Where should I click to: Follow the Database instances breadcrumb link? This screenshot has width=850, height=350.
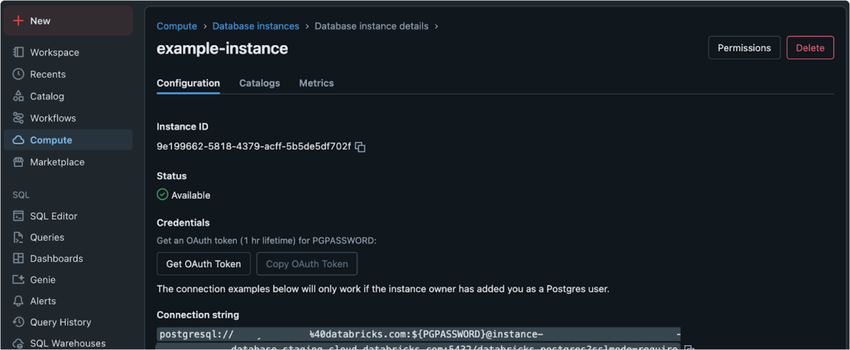click(x=255, y=26)
